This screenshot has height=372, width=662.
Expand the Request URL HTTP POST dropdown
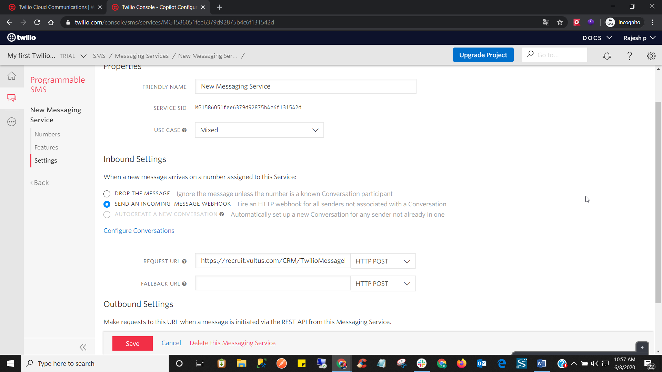click(x=383, y=261)
